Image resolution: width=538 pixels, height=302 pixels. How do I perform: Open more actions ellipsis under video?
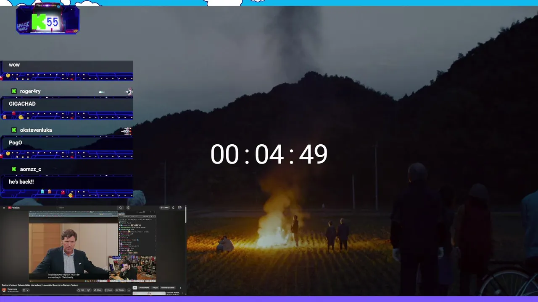[x=129, y=290]
